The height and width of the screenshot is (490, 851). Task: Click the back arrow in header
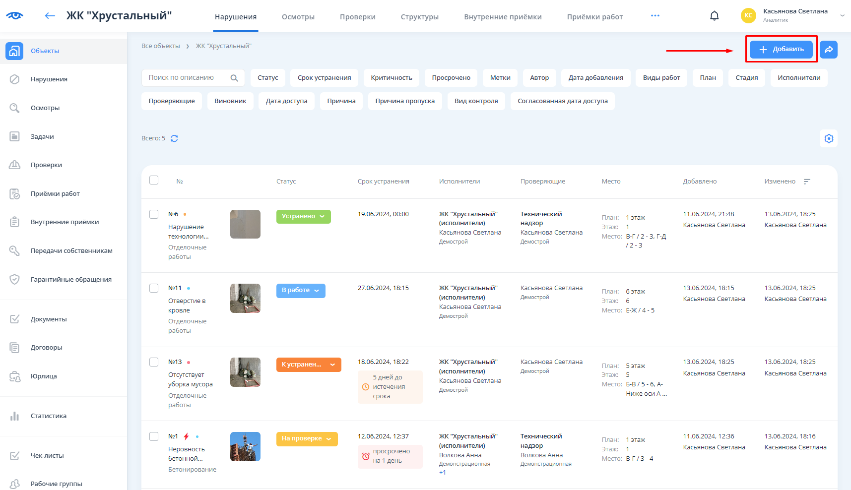click(50, 16)
